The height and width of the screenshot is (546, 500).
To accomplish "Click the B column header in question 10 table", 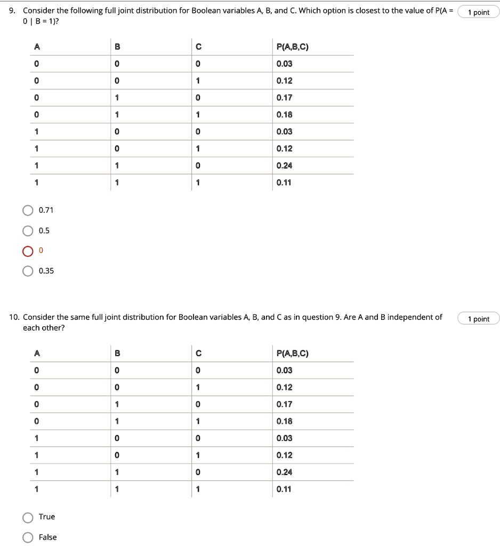I will [116, 353].
